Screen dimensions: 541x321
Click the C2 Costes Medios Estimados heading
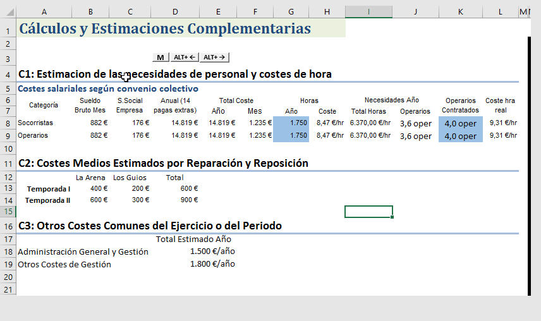point(163,164)
